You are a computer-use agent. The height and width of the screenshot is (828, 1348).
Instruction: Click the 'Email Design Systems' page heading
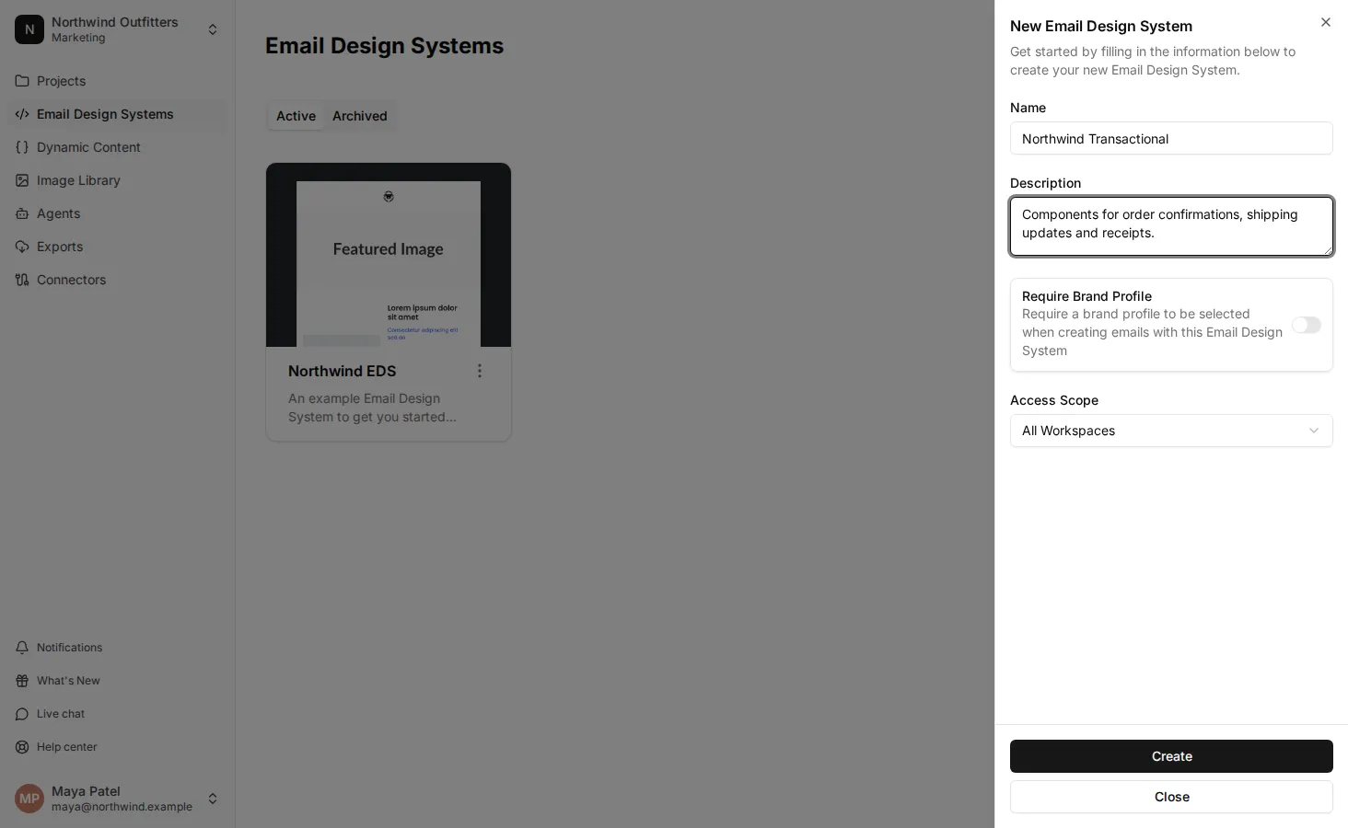pos(385,46)
